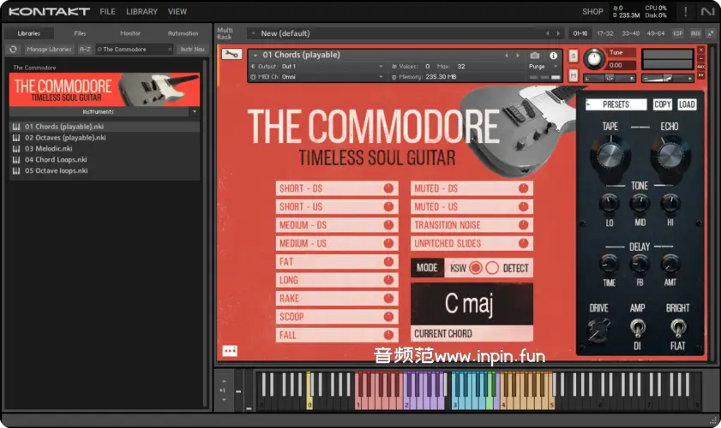Flip the DRIVE switch
This screenshot has width=721, height=428.
[598, 330]
